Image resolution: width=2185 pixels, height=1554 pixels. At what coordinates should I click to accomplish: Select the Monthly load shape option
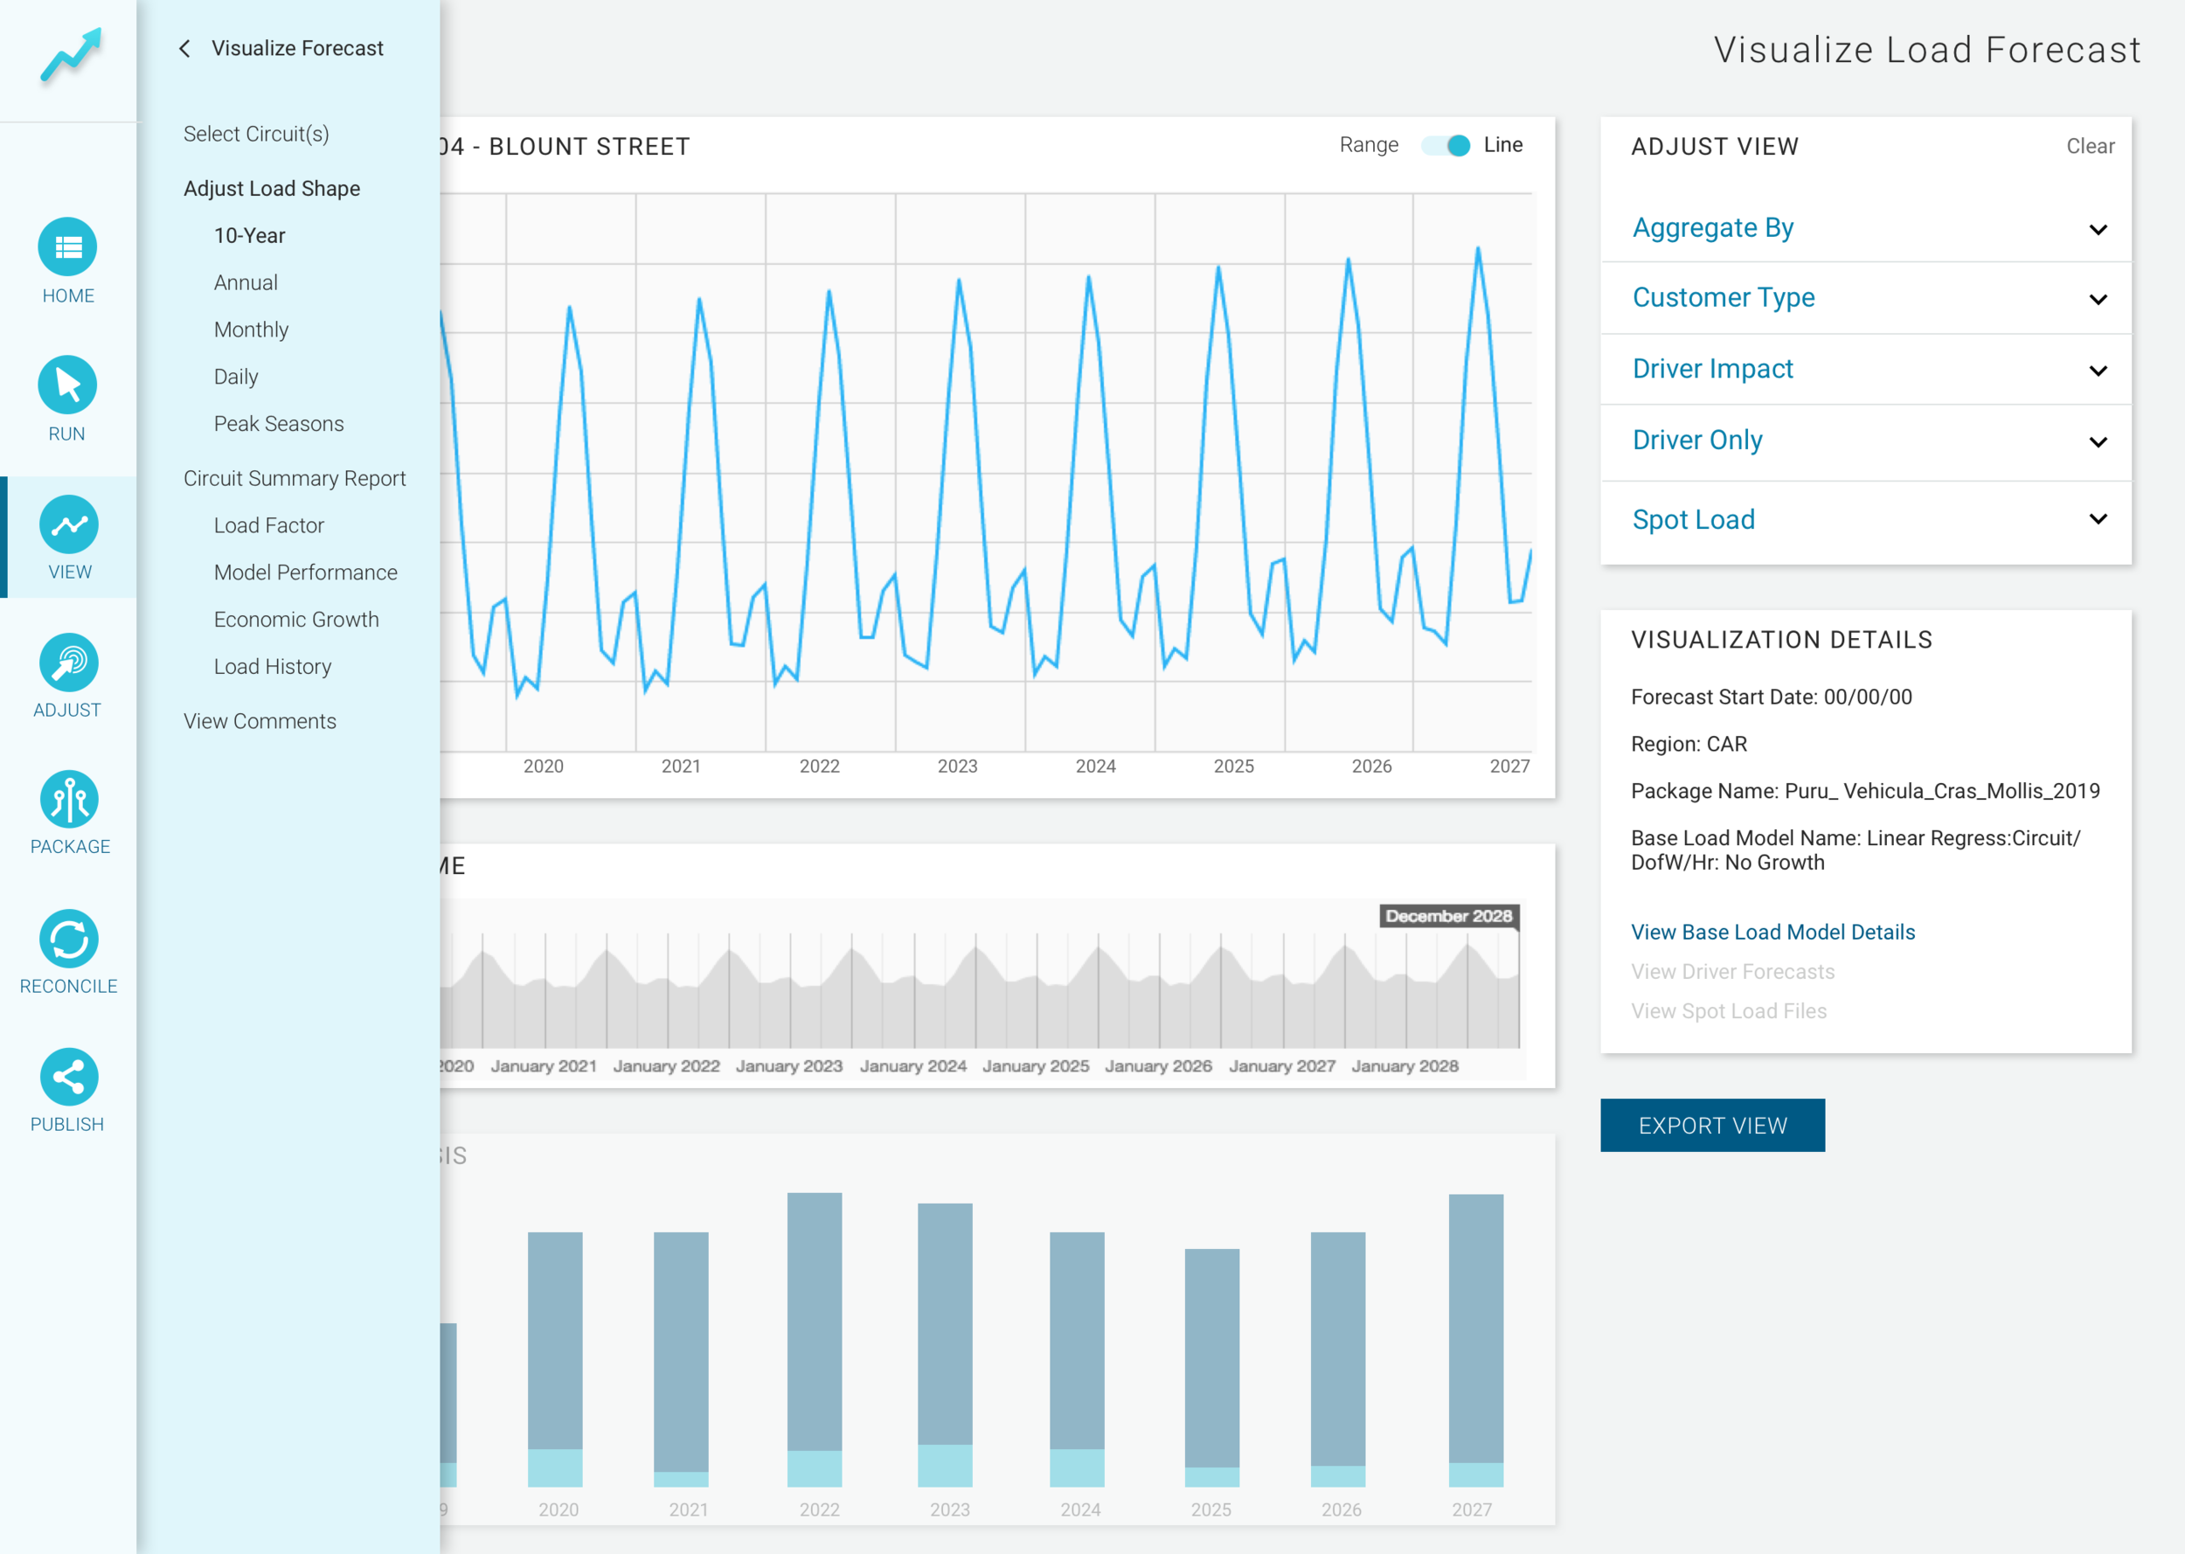click(251, 330)
